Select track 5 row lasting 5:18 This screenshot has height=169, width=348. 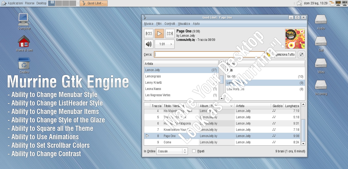222,117
